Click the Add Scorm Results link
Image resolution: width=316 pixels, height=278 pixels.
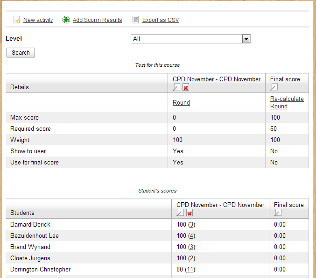[x=97, y=20]
